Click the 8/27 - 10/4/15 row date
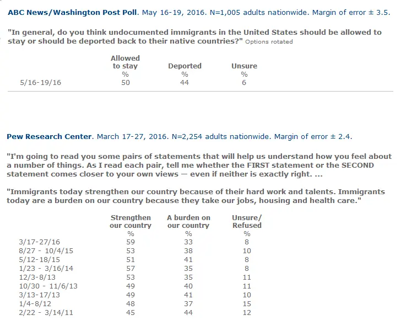 coord(42,250)
